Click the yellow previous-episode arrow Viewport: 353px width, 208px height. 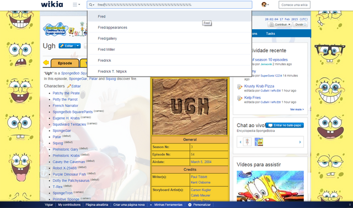click(x=46, y=62)
